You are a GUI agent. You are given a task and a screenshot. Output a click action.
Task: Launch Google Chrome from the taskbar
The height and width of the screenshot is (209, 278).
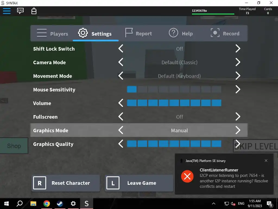tap(46, 204)
